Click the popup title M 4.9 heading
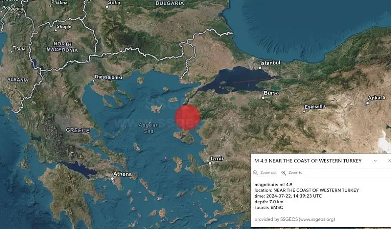 click(x=308, y=161)
